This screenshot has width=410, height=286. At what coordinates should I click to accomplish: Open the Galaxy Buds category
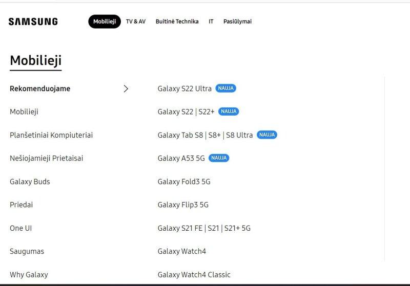click(x=30, y=181)
